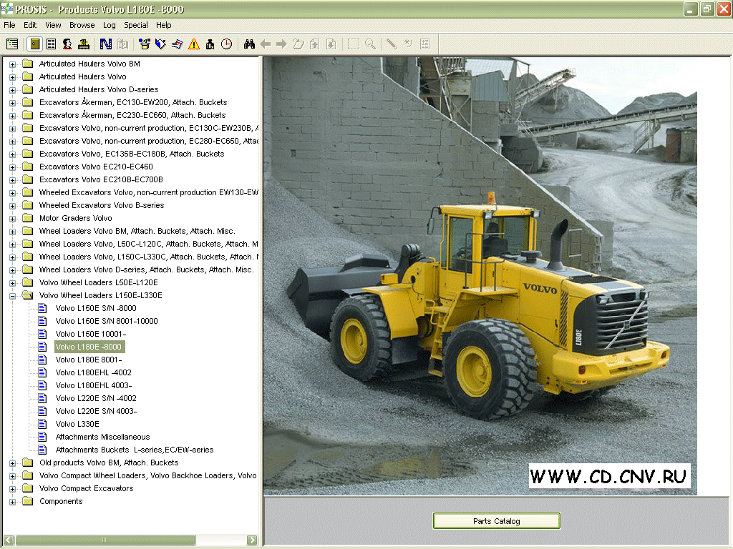Click the flying papers toolbar icon
The width and height of the screenshot is (733, 549).
click(x=178, y=44)
